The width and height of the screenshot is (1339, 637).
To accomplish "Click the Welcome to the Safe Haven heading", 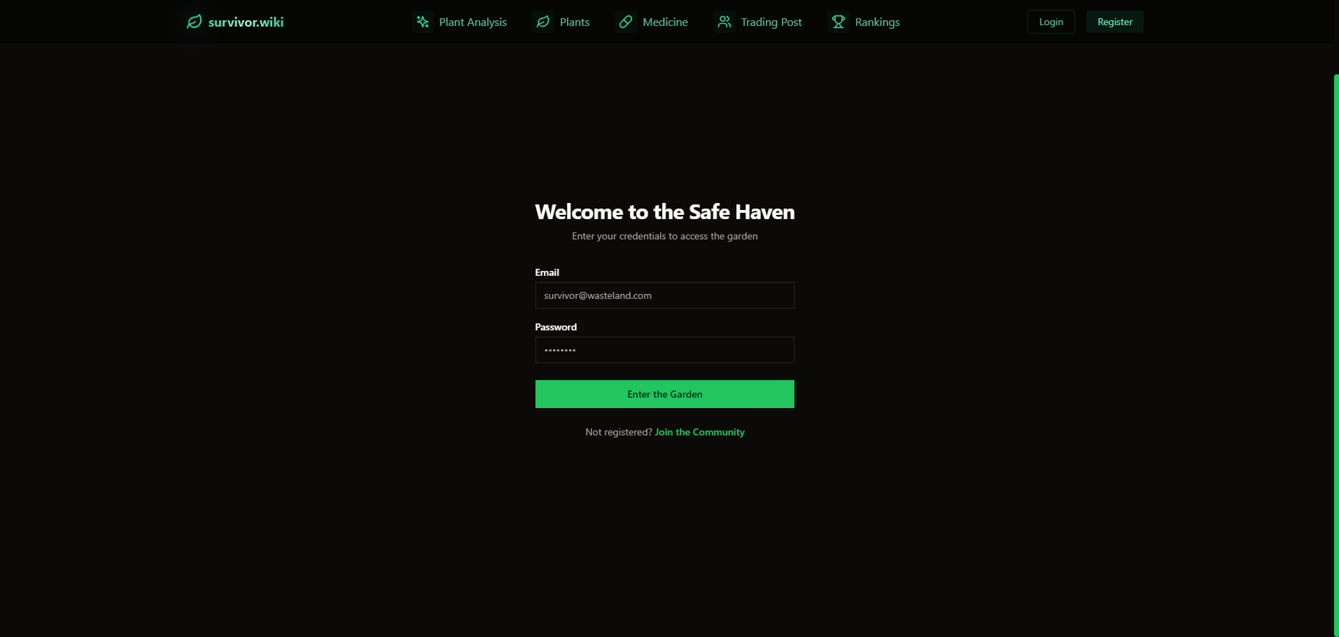I will point(664,211).
